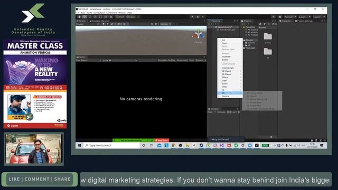Select the Transform tool in Unity toolbar
Viewport: 338px width, 190px height.
pyautogui.click(x=106, y=17)
